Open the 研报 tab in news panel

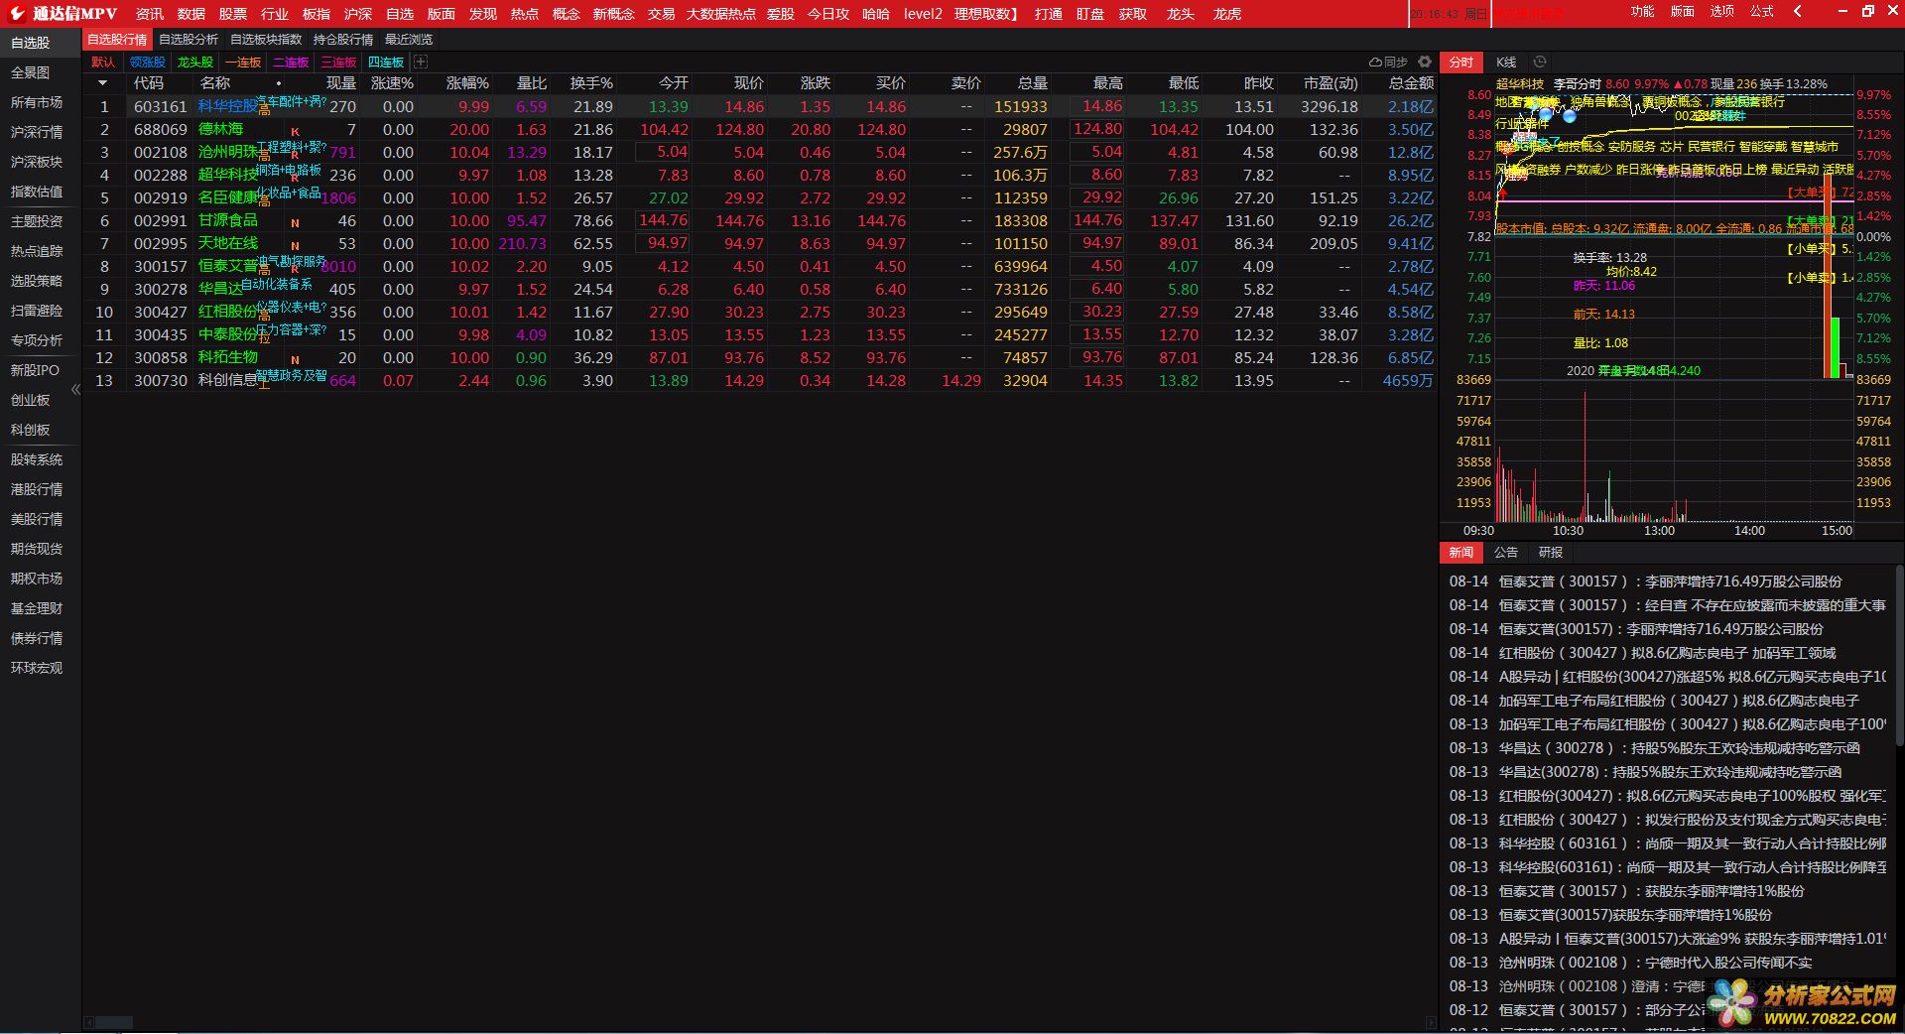click(x=1551, y=553)
